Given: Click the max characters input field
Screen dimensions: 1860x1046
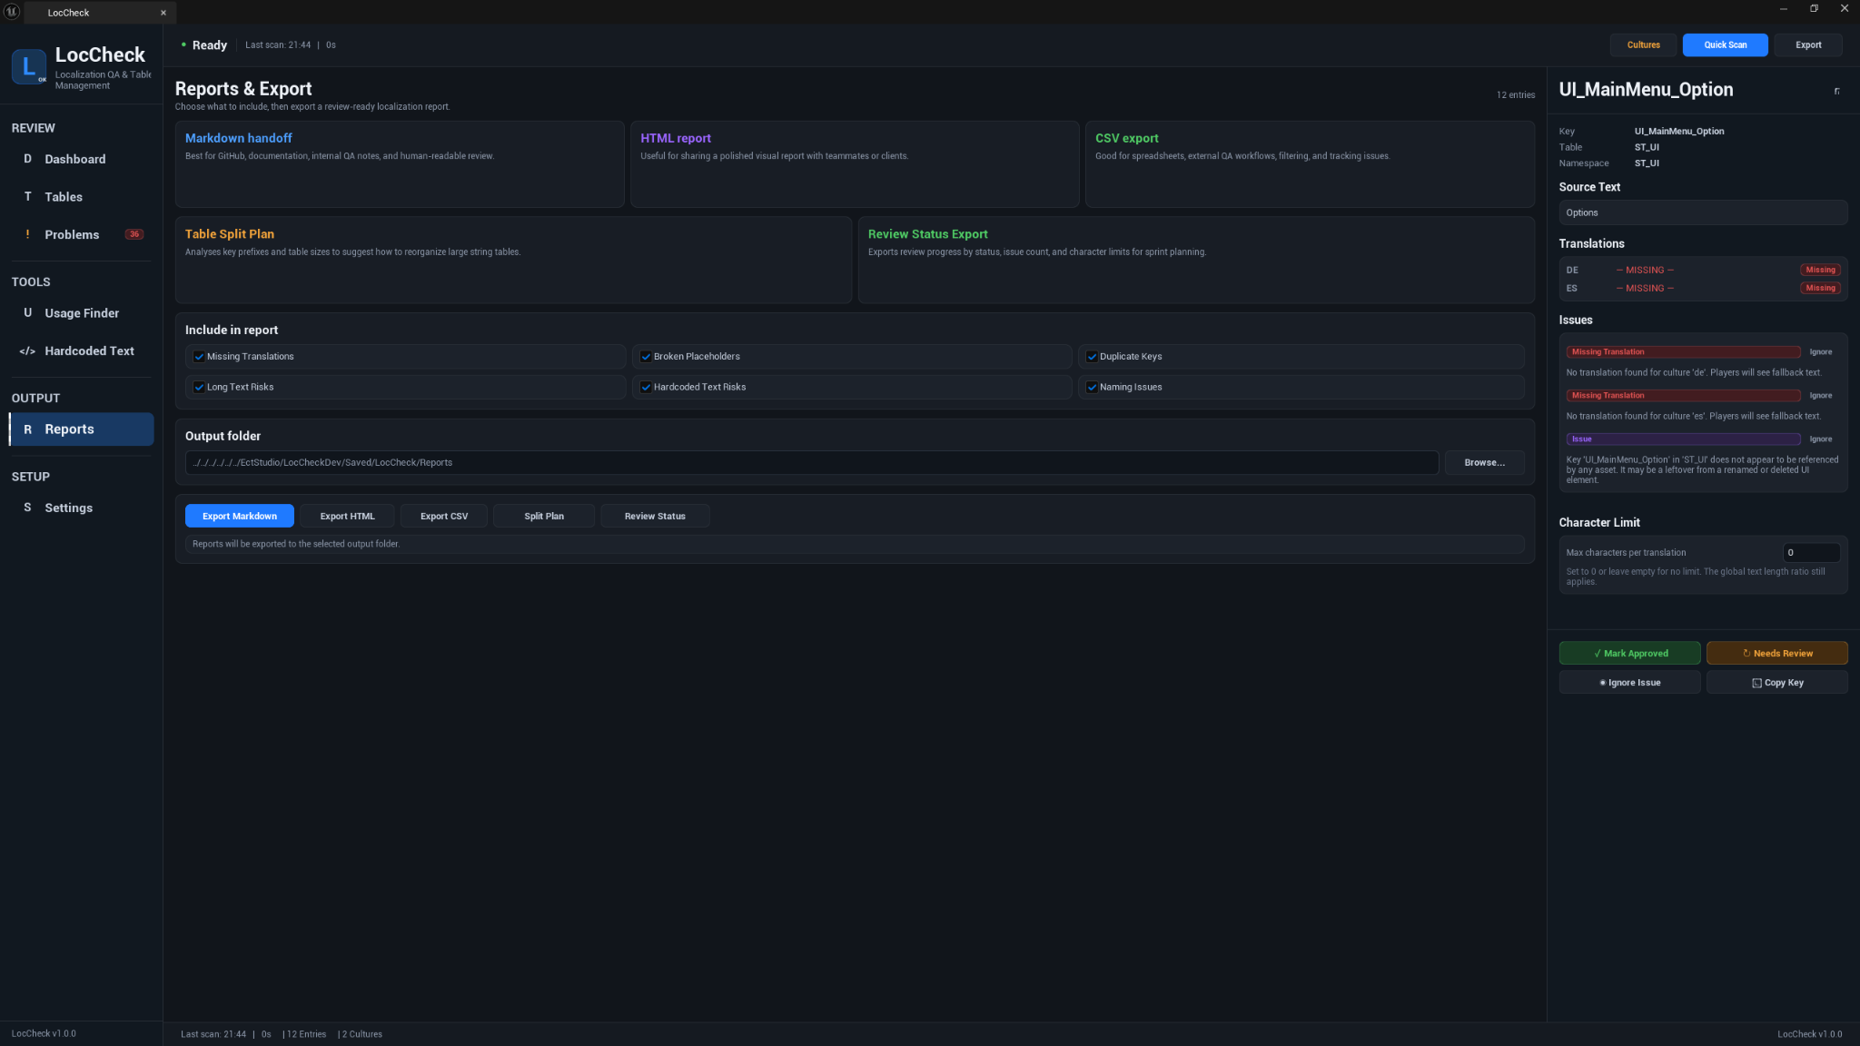Looking at the screenshot, I should click(x=1811, y=552).
